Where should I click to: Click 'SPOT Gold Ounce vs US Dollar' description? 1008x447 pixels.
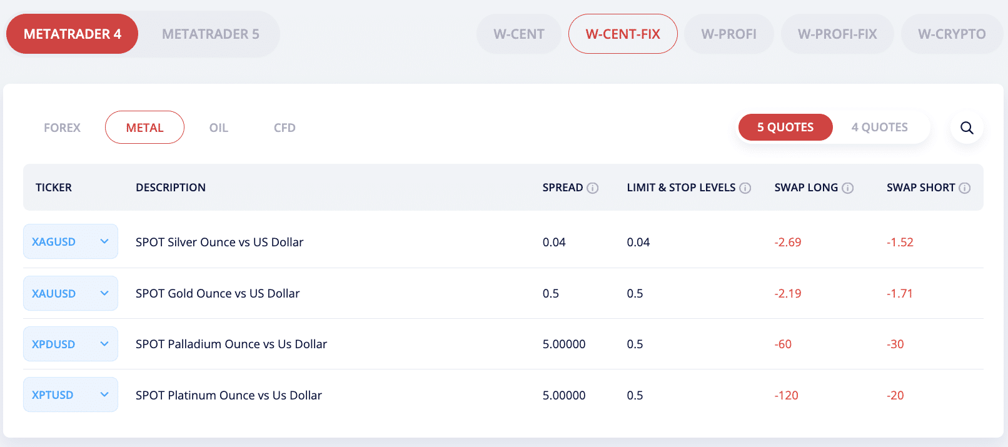click(218, 293)
